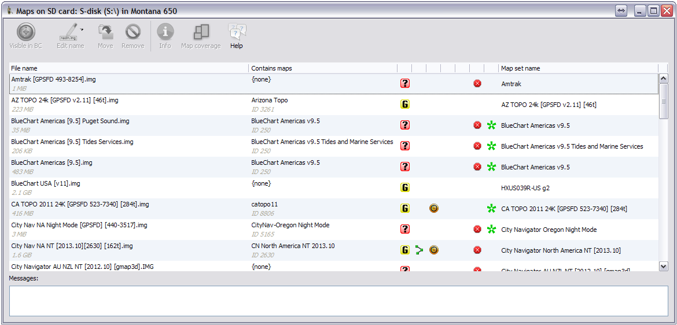Sort by Contains maps column header
Screen dimensions: 677x325
(x=322, y=68)
